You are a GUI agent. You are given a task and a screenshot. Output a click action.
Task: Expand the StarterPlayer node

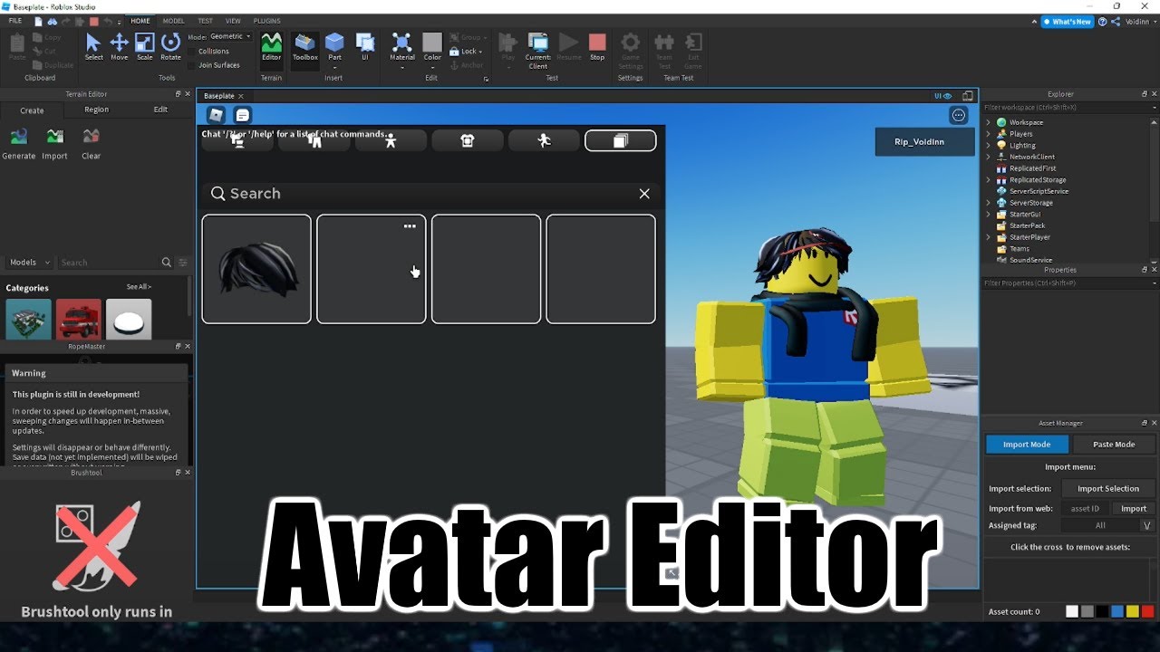click(989, 237)
